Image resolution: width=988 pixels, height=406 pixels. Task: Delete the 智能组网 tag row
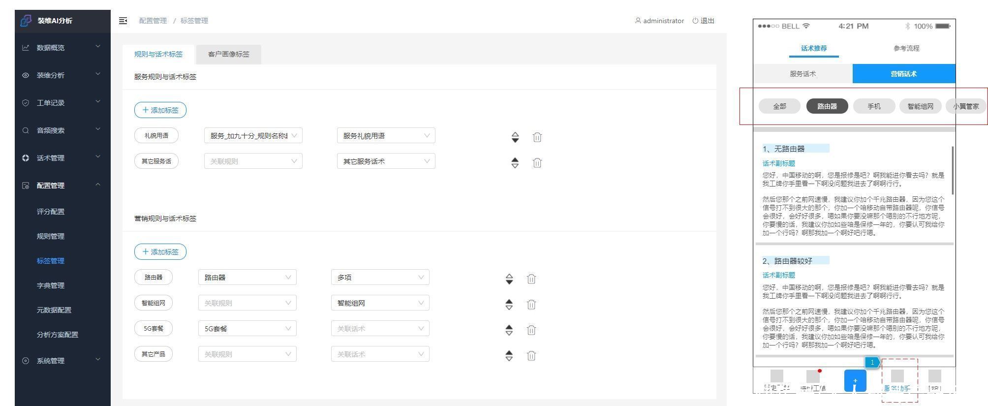(531, 305)
